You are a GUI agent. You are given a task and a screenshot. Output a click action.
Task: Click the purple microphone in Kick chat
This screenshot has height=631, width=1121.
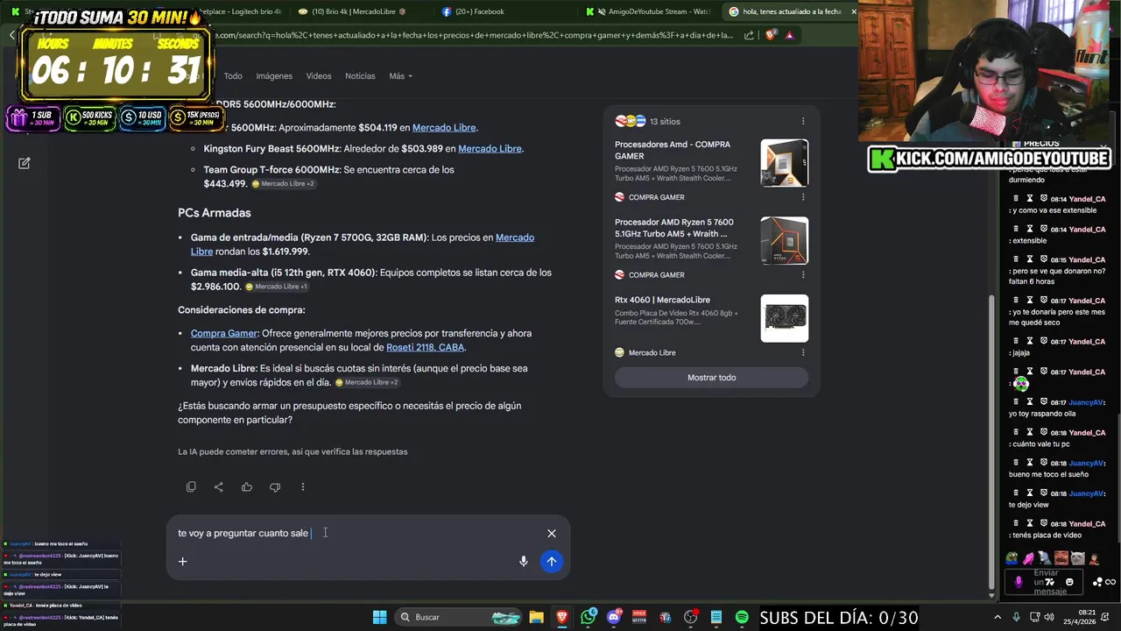(1018, 581)
